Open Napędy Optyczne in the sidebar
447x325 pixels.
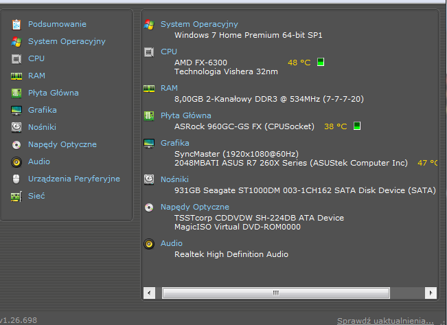62,145
